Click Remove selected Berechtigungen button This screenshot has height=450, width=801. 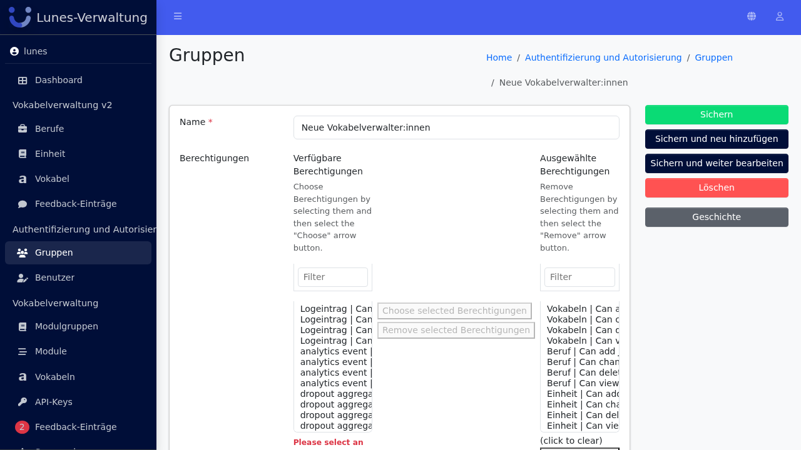pyautogui.click(x=456, y=330)
